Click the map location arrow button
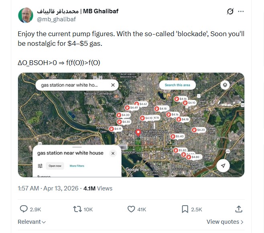The image size is (264, 233). click(x=223, y=166)
